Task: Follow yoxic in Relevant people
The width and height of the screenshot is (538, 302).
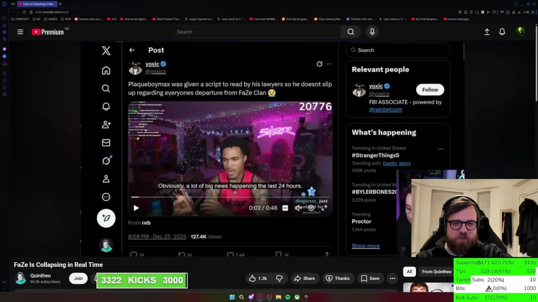Action: (x=430, y=90)
